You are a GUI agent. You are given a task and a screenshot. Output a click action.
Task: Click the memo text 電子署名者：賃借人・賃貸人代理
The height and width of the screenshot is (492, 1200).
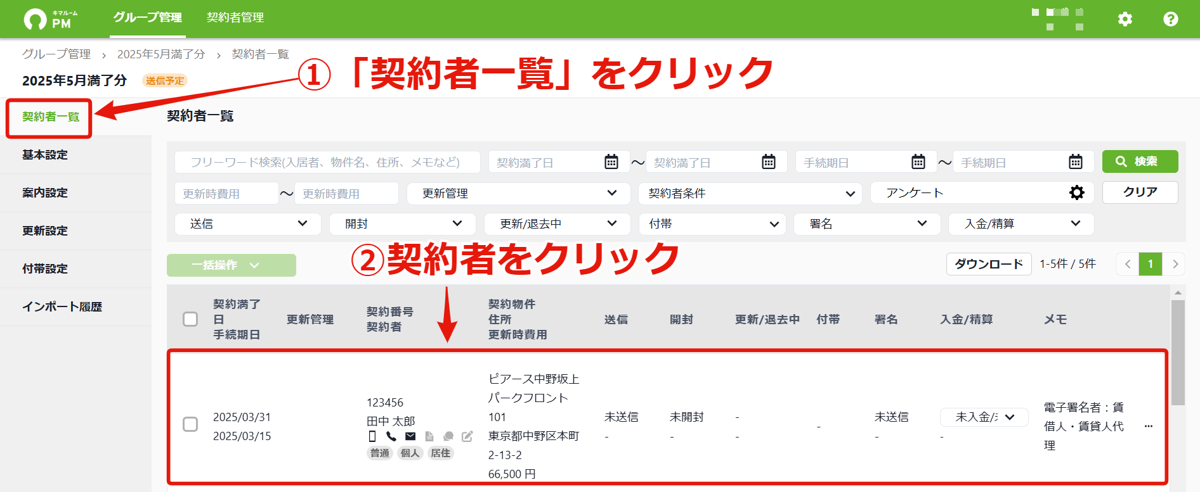(1083, 426)
